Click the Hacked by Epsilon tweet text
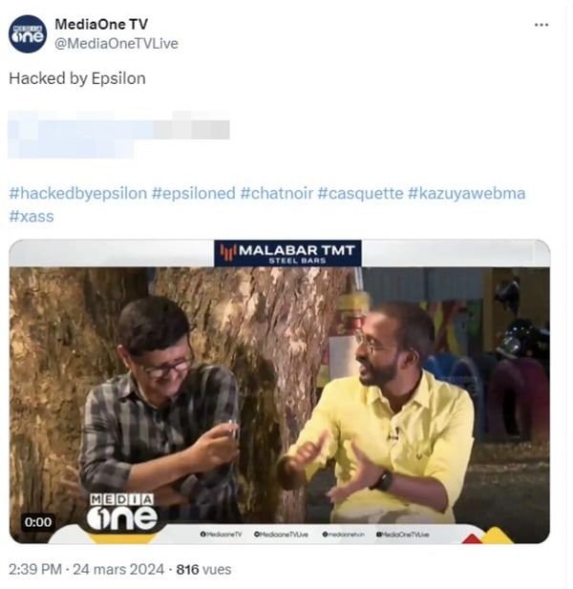The height and width of the screenshot is (589, 573). (x=77, y=78)
